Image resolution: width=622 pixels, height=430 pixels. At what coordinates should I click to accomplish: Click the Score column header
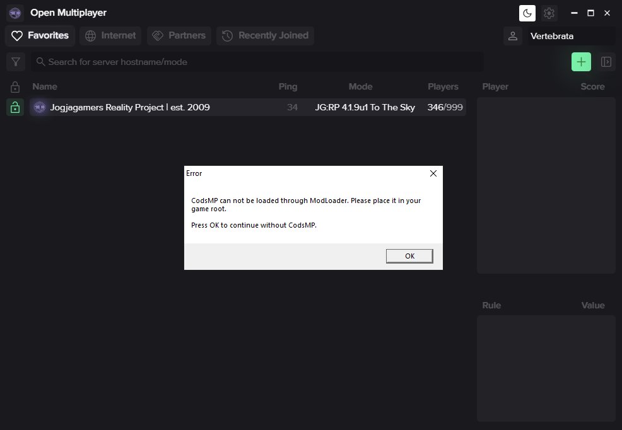(592, 87)
